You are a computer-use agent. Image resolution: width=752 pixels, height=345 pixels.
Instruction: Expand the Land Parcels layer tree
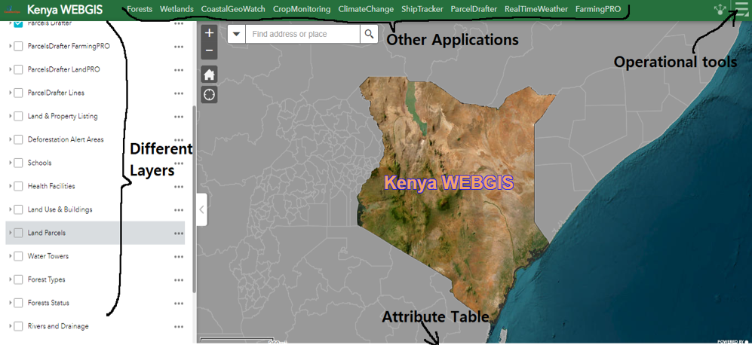[10, 234]
